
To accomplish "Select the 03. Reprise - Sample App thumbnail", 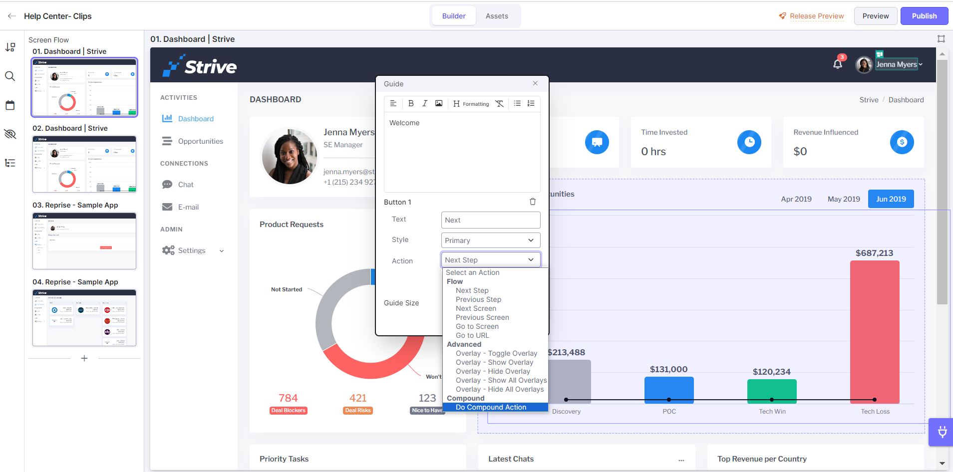I will [x=84, y=241].
